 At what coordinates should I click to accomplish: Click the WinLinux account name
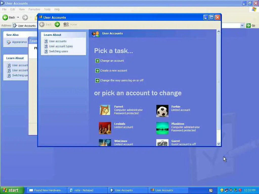[x=121, y=141]
